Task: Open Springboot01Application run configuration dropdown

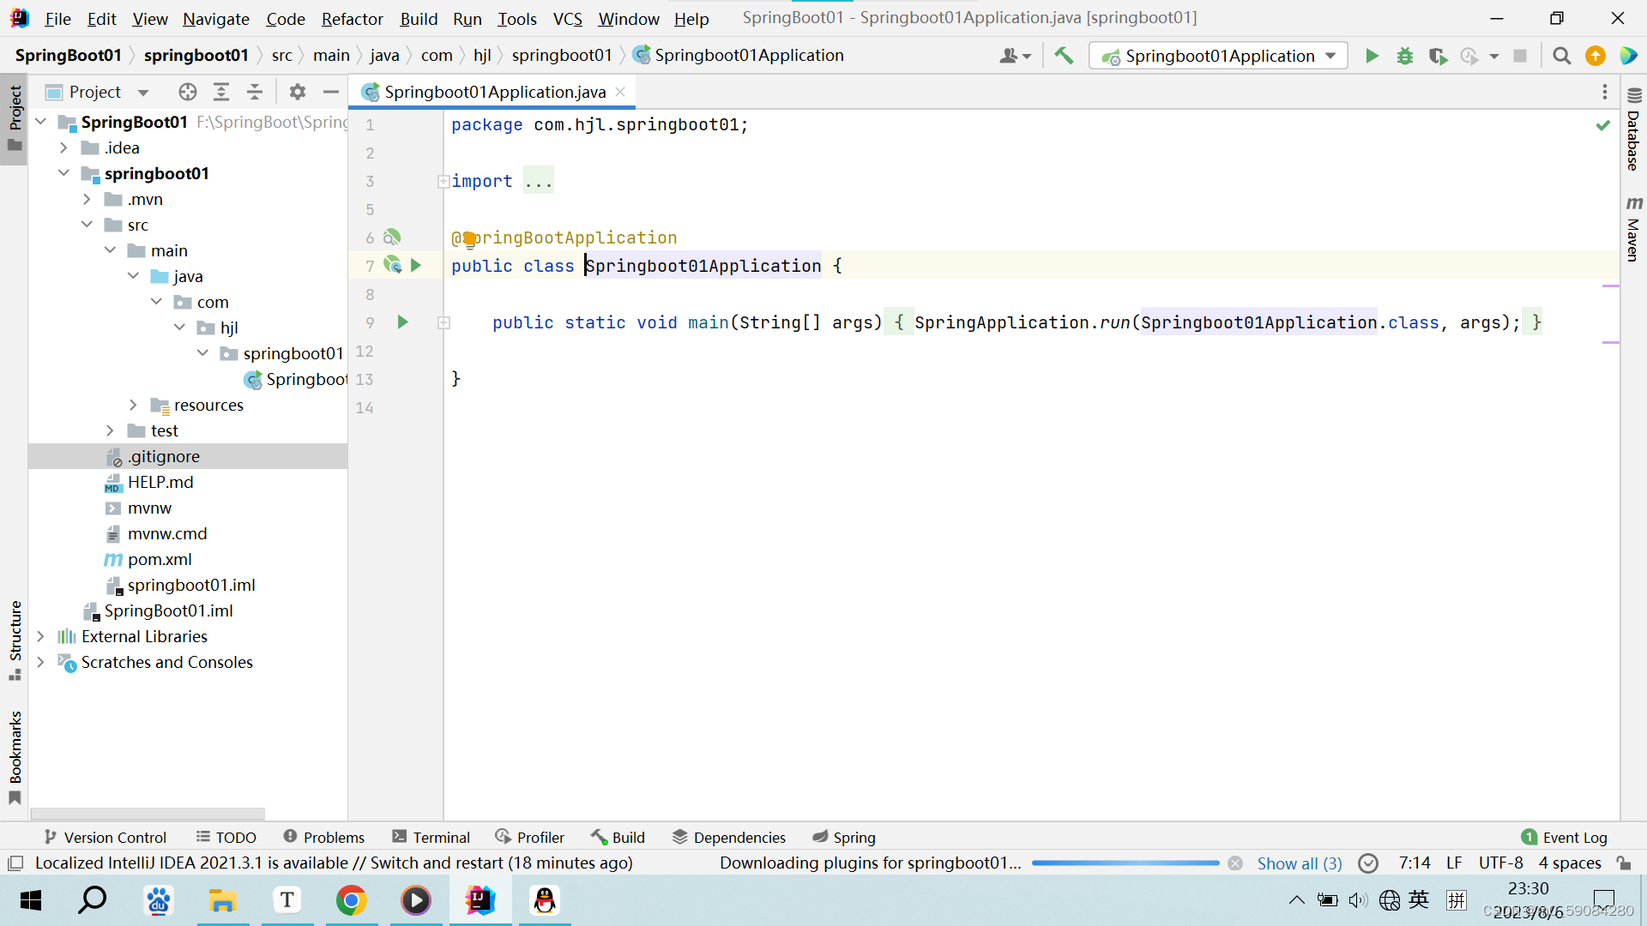Action: (x=1218, y=56)
